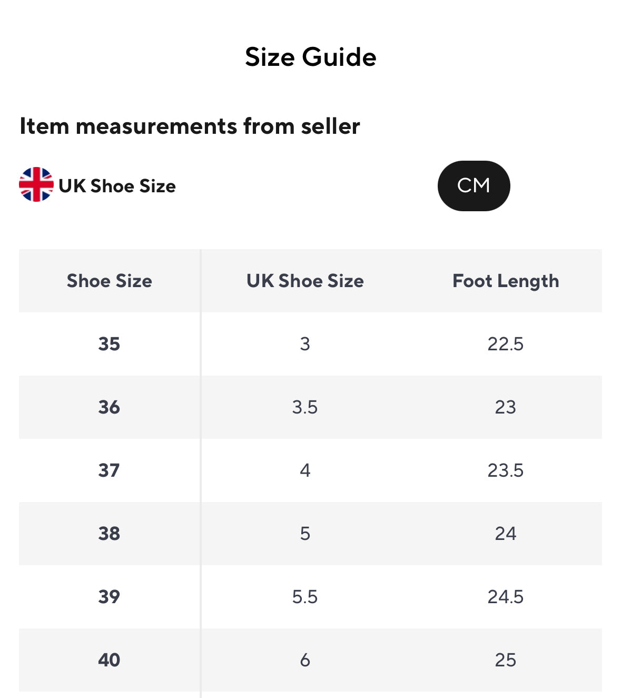Image resolution: width=621 pixels, height=698 pixels.
Task: Click the Shoe Size column header
Action: pos(109,281)
